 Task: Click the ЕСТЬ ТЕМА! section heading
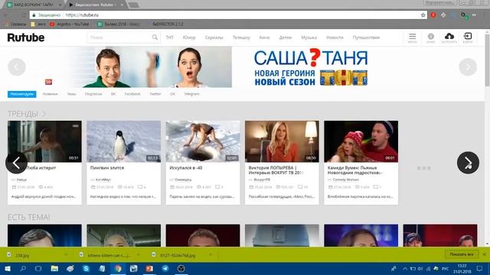pos(29,217)
